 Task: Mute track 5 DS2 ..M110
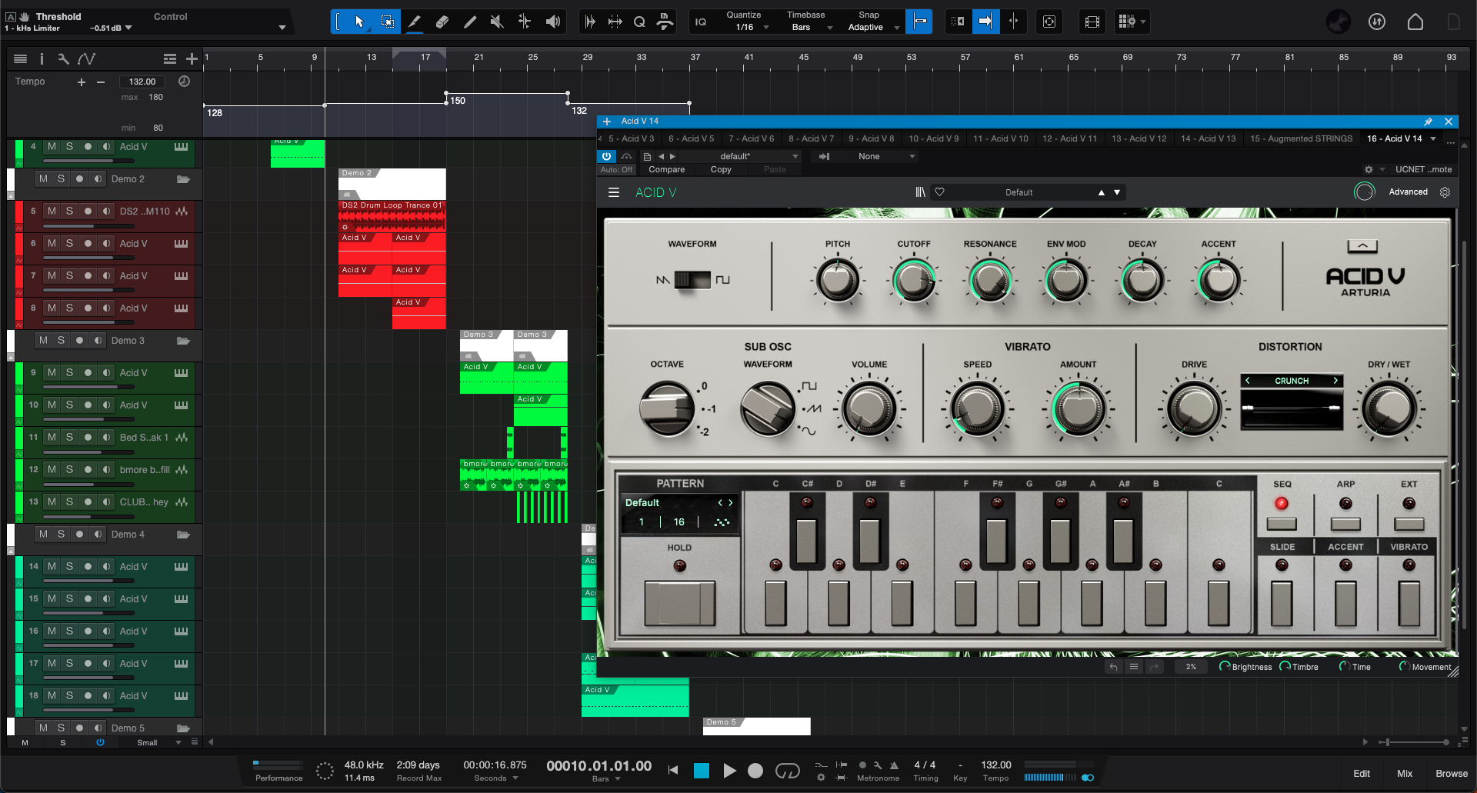52,211
